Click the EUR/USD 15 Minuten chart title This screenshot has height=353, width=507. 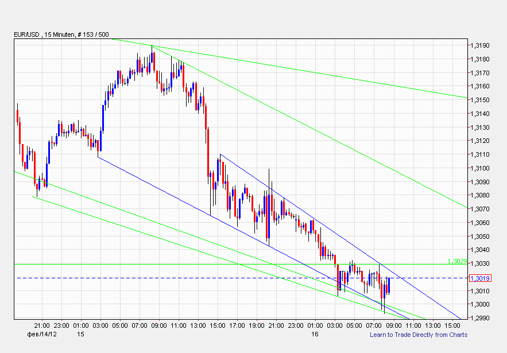point(61,34)
